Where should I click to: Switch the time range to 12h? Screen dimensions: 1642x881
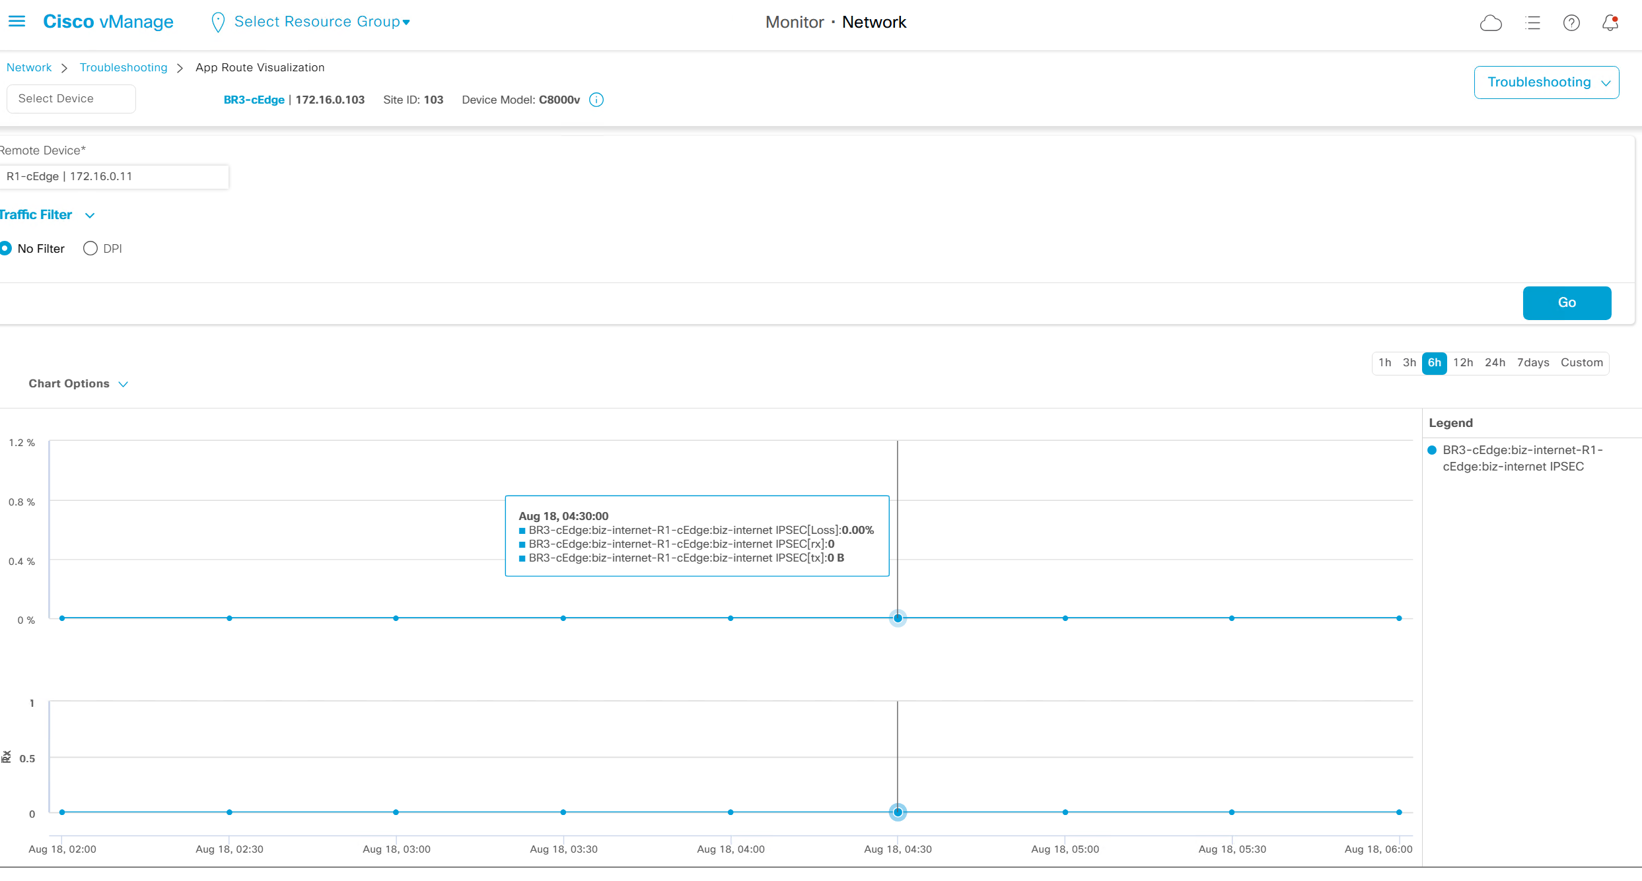click(1462, 363)
